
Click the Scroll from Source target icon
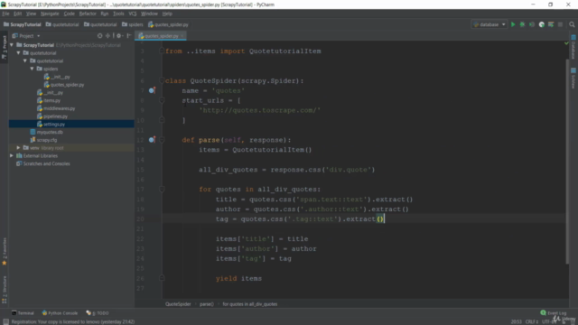click(x=99, y=36)
